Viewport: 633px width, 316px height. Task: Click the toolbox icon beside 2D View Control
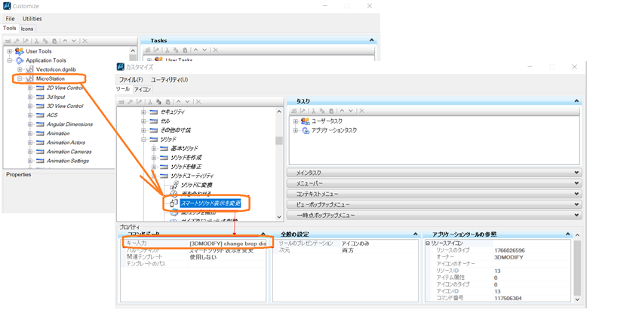(x=40, y=87)
